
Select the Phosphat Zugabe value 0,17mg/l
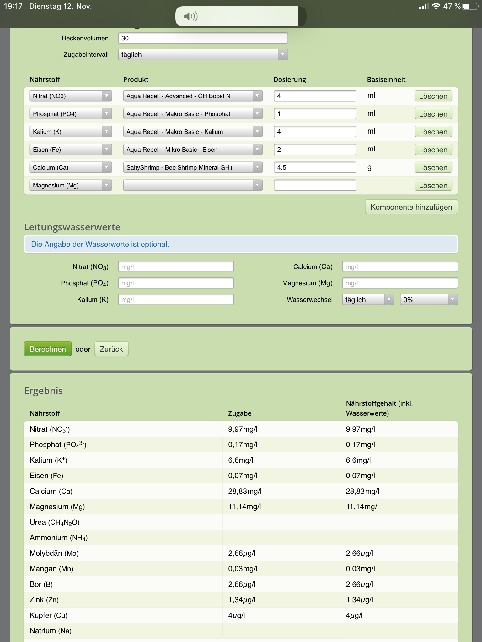point(243,445)
